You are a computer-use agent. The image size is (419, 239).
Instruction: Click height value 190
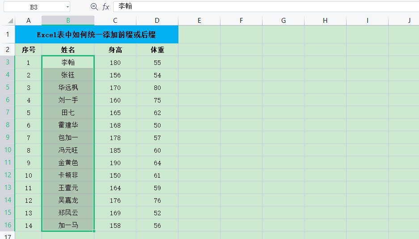(x=115, y=163)
